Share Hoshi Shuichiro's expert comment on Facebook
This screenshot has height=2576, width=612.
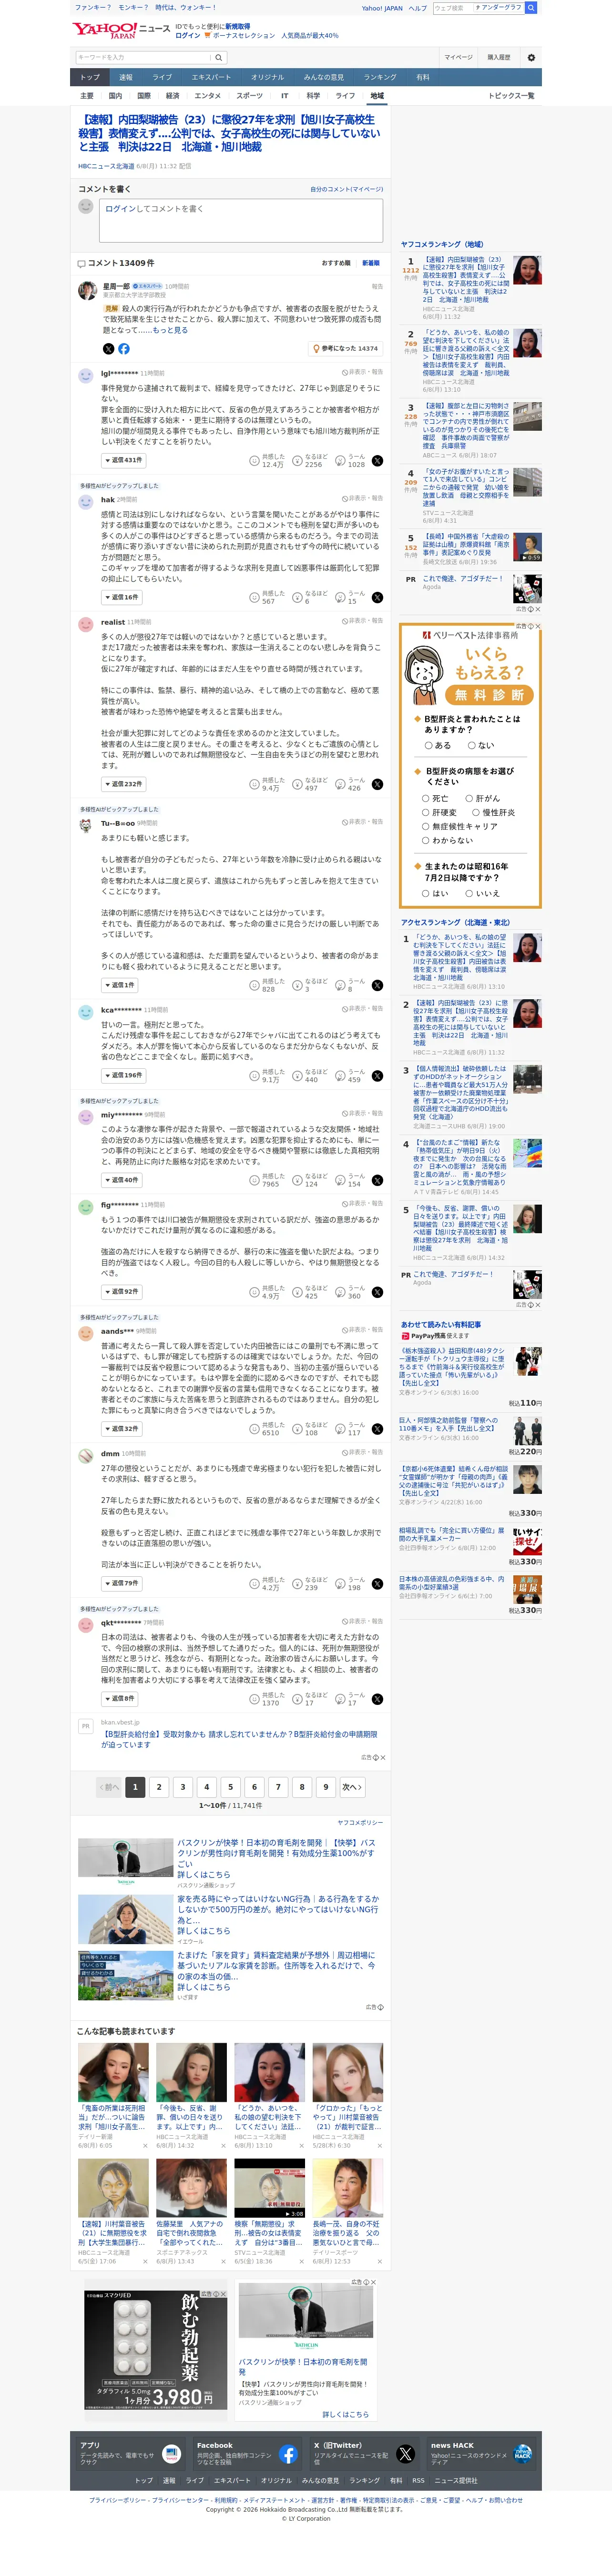coord(124,349)
